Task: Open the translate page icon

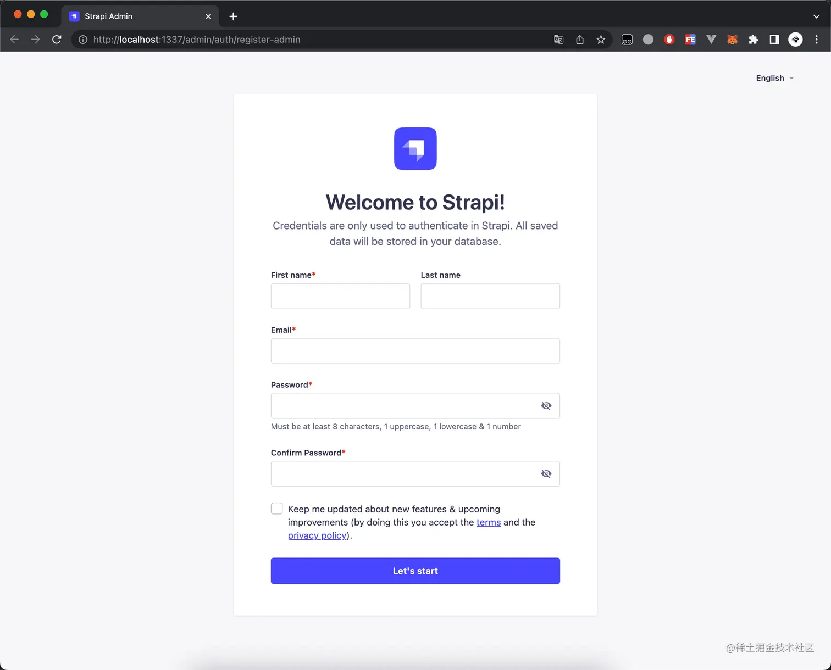Action: click(x=559, y=40)
